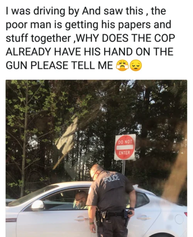Click the steaming angry face emoji
193x237 pixels.
click(x=122, y=65)
